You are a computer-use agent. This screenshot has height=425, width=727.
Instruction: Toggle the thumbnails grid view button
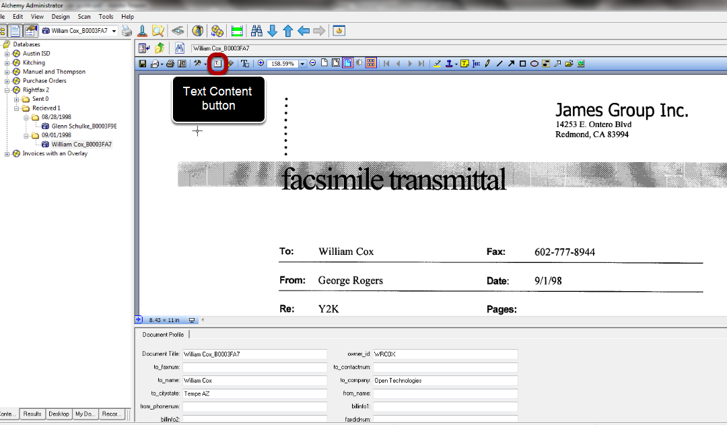(371, 63)
